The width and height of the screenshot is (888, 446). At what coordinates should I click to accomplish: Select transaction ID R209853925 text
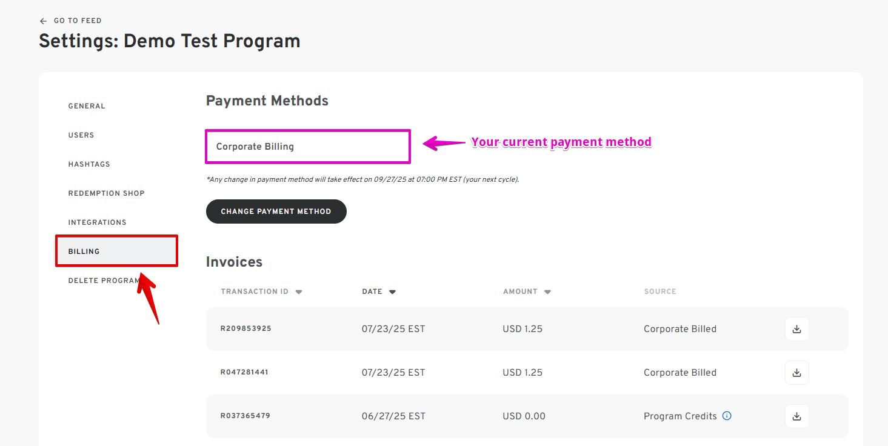245,329
